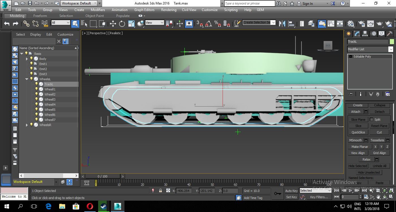Toggle Percent Snap icon

click(218, 23)
